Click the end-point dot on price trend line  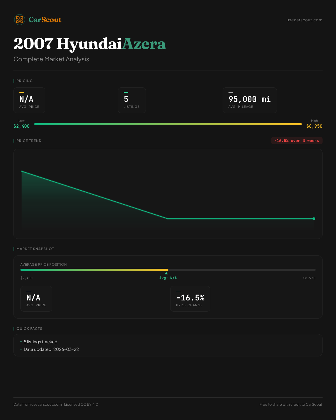coord(314,219)
